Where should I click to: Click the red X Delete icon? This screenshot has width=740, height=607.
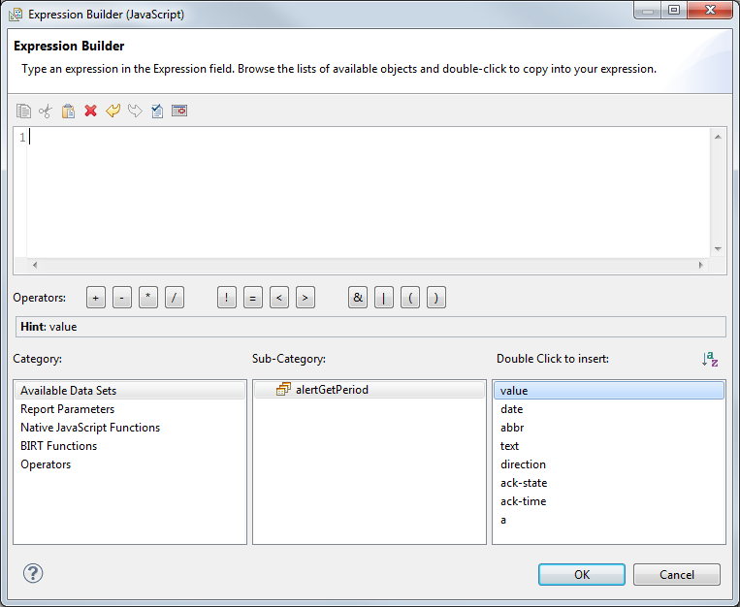point(90,112)
